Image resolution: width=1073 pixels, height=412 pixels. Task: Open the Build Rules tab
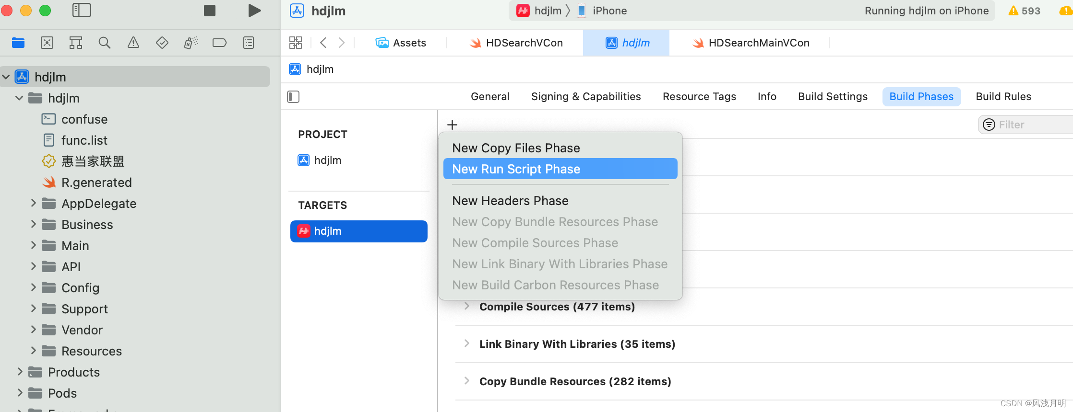pyautogui.click(x=1003, y=96)
